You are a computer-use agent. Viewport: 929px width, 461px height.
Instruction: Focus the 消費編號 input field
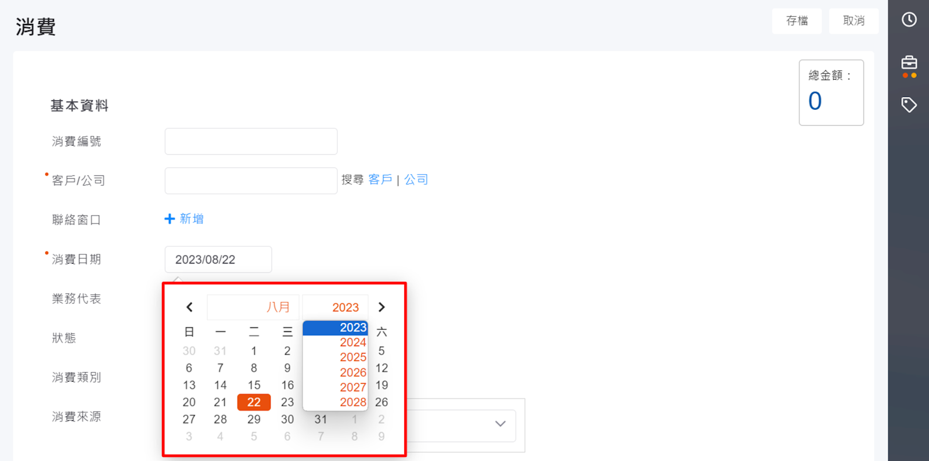251,142
